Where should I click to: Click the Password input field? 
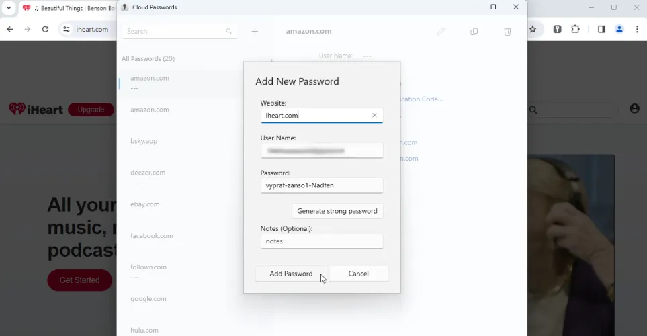pos(321,185)
